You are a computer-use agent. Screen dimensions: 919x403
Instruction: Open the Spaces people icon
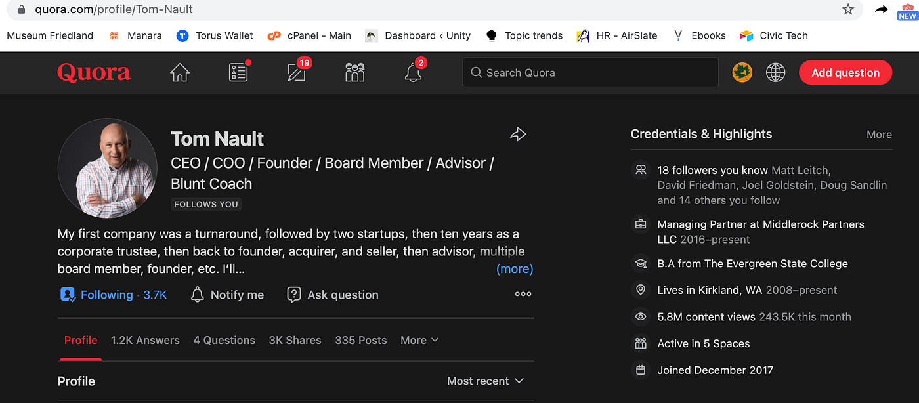[x=355, y=73]
